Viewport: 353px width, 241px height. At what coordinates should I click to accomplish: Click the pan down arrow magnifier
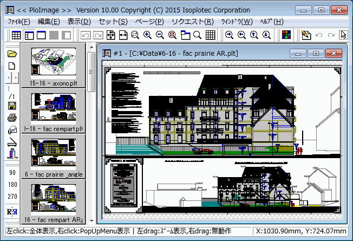click(266, 35)
